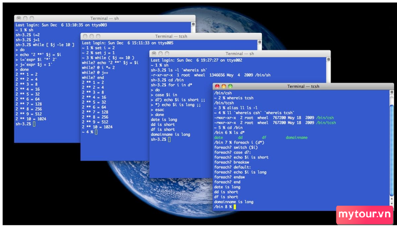This screenshot has height=229, width=397.
Task: Click the blue scrollbar thumb in the front tcsh window
Action: pyautogui.click(x=392, y=151)
